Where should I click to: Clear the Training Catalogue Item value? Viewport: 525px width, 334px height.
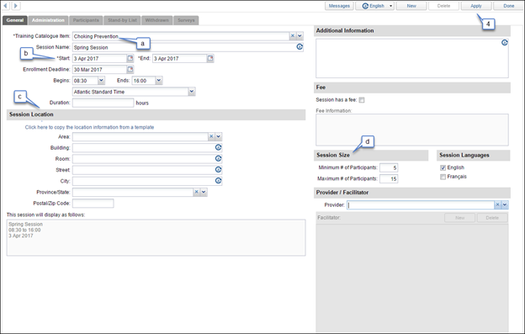(293, 36)
